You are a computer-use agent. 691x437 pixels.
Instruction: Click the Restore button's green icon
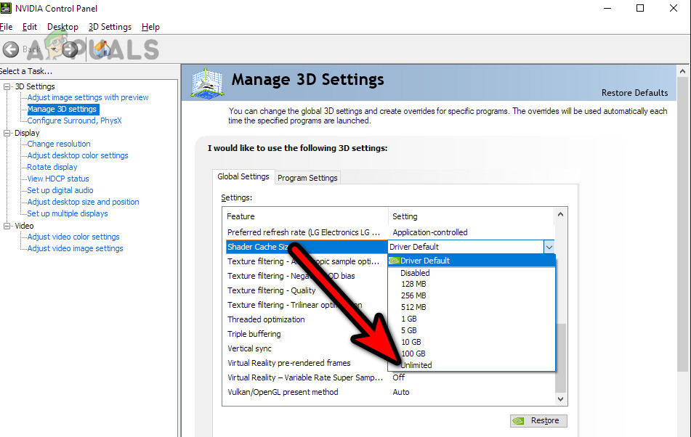pos(520,420)
